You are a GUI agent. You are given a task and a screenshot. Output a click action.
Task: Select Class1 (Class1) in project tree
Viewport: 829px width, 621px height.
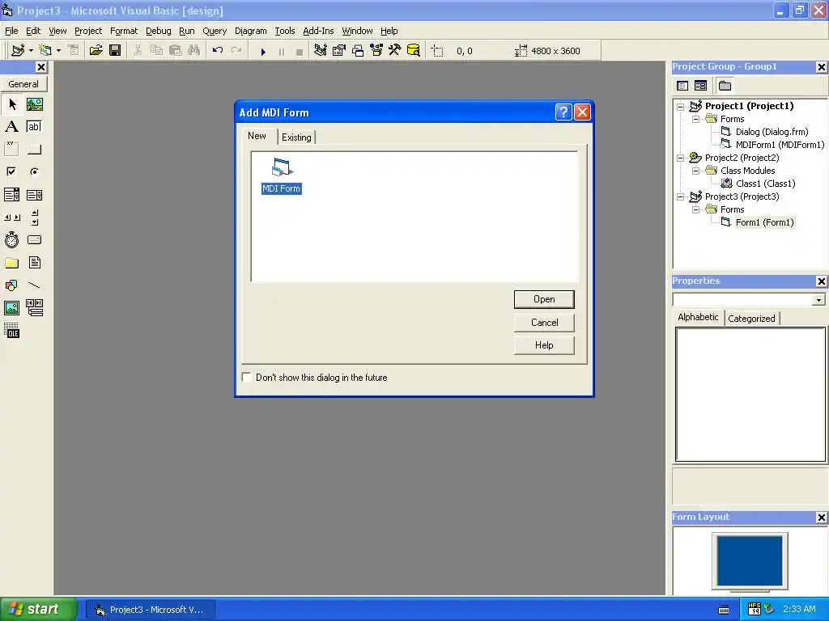click(765, 184)
